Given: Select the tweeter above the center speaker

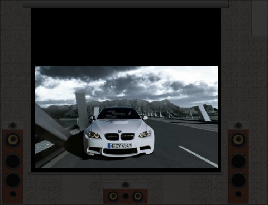Looking at the screenshot, I should 126,184.
